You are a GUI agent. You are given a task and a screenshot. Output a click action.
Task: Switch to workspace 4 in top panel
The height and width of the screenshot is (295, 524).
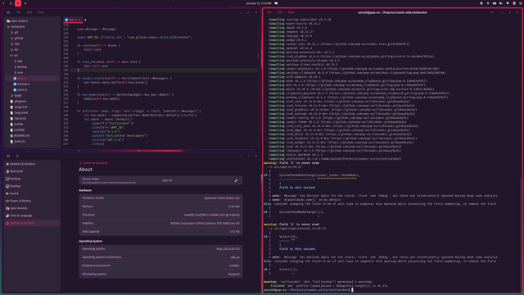click(x=25, y=3)
